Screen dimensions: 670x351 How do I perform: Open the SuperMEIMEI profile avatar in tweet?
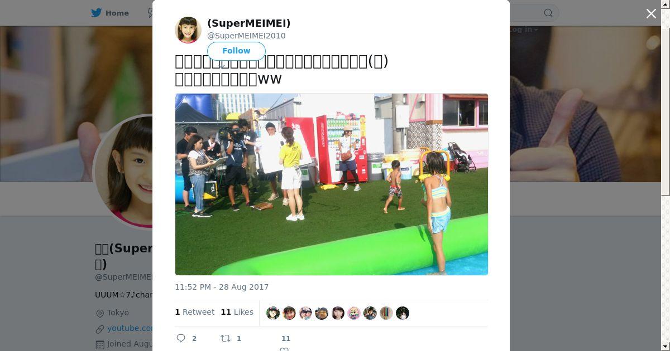pyautogui.click(x=188, y=30)
